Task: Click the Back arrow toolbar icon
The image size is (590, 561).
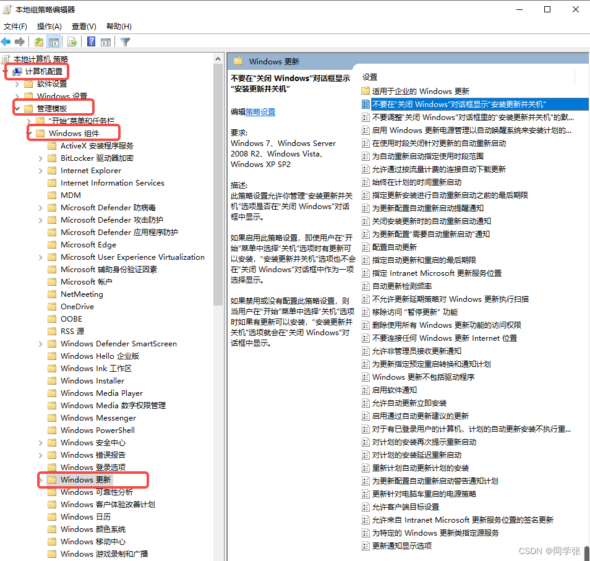Action: pyautogui.click(x=6, y=42)
